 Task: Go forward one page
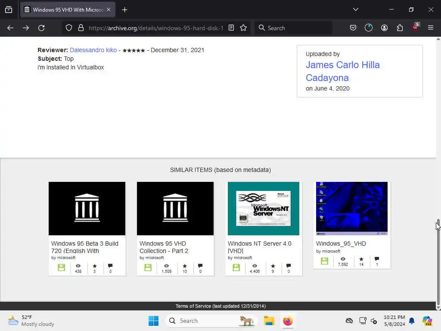[25, 28]
